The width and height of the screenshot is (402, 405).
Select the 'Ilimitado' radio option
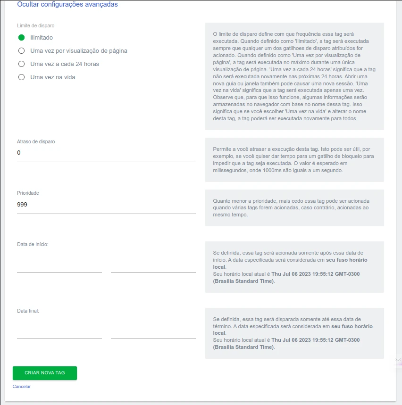point(21,38)
